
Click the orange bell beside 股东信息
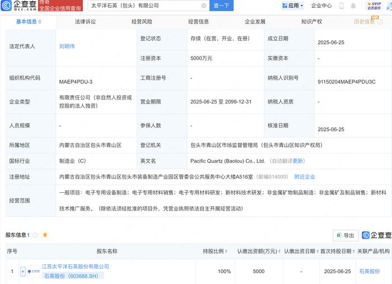45,235
